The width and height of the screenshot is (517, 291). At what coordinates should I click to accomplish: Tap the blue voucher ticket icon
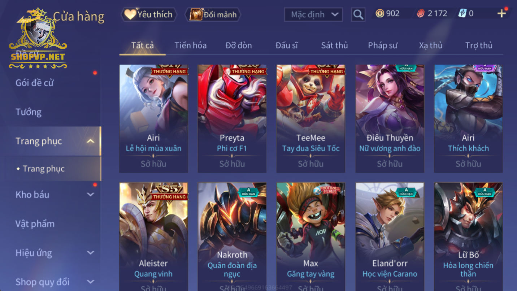point(462,13)
